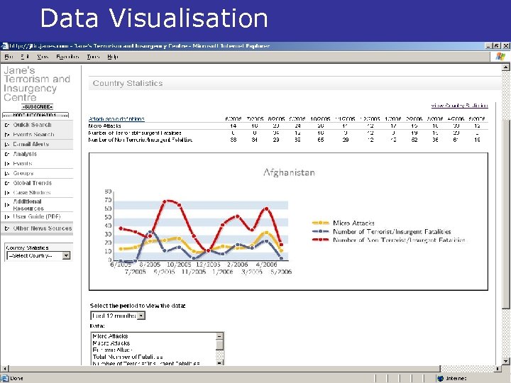Click the horizontal scroll-left arrow
The image size is (511, 383).
click(x=4, y=369)
